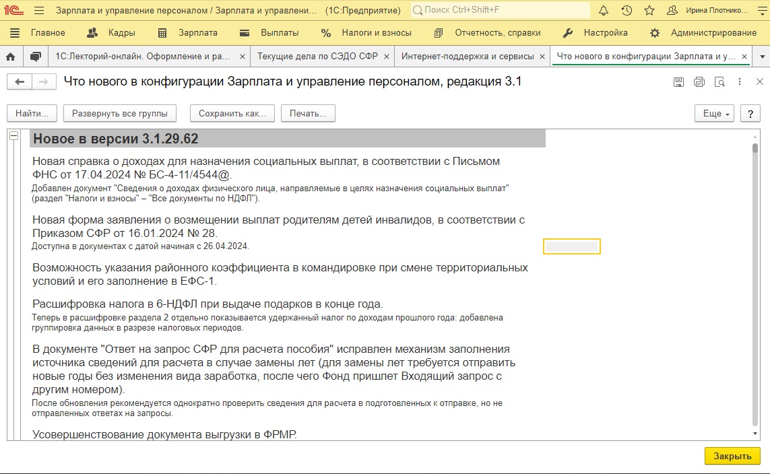Image resolution: width=770 pixels, height=474 pixels.
Task: Open the Администрирование section
Action: click(713, 33)
